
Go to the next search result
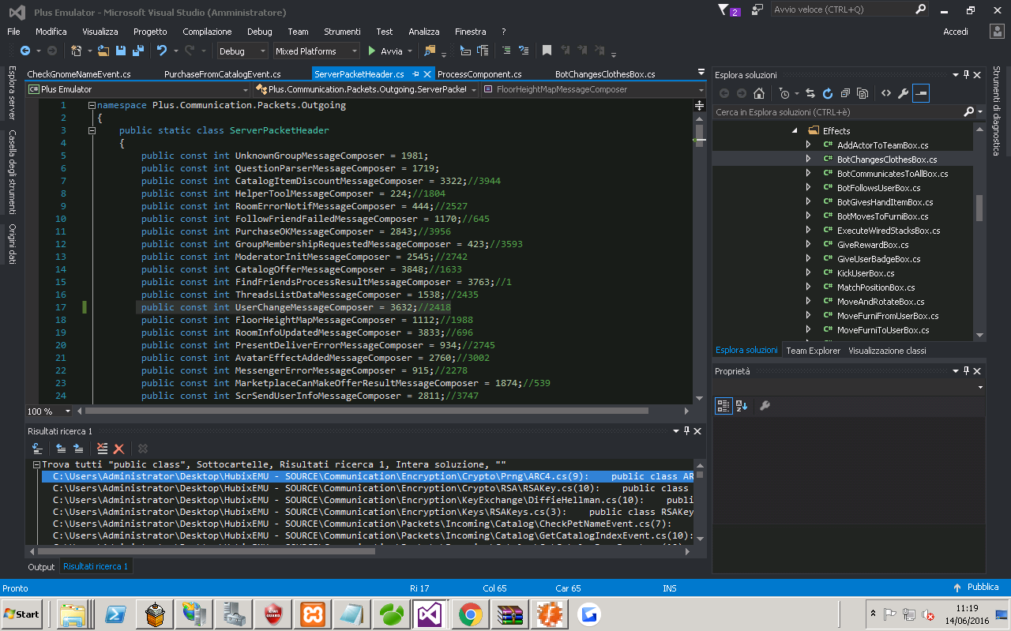point(78,449)
